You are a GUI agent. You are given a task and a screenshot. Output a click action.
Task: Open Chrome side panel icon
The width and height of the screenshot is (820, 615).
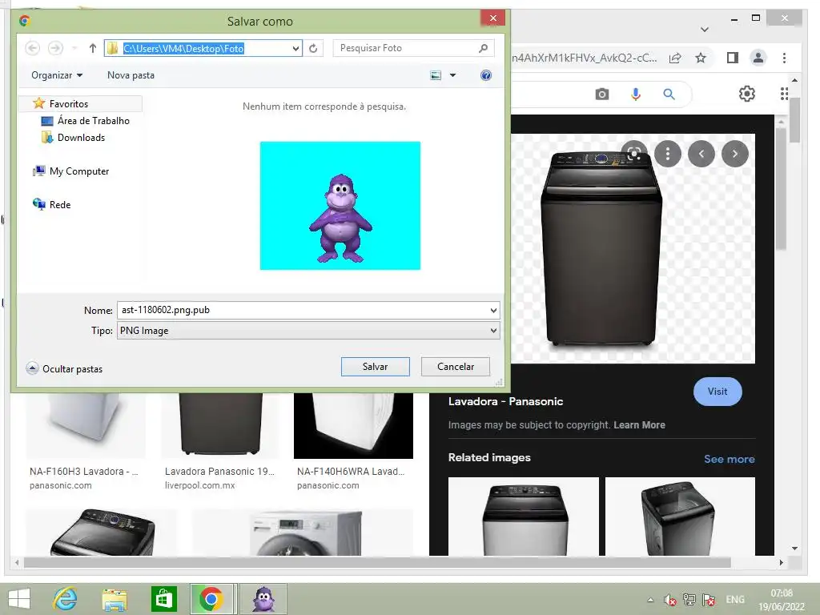point(733,58)
